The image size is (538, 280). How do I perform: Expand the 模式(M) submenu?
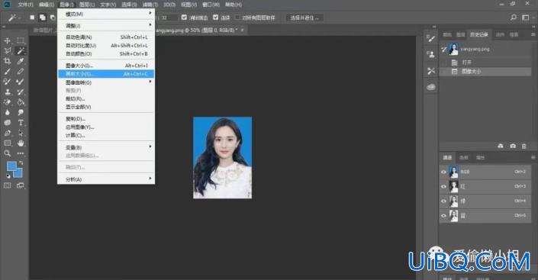click(x=105, y=14)
